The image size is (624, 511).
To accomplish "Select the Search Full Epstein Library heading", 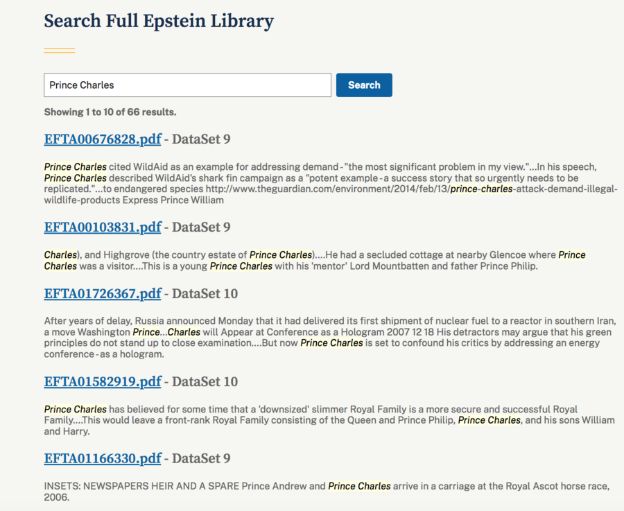I will coord(158,21).
